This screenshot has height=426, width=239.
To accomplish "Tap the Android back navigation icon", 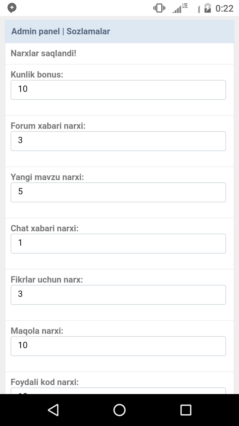I will (53, 410).
